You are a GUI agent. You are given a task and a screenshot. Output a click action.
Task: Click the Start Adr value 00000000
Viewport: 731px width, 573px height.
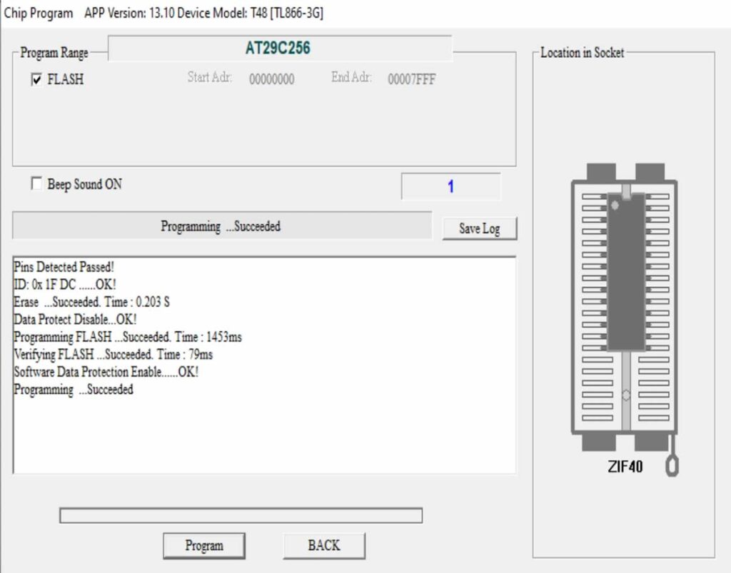pyautogui.click(x=271, y=80)
